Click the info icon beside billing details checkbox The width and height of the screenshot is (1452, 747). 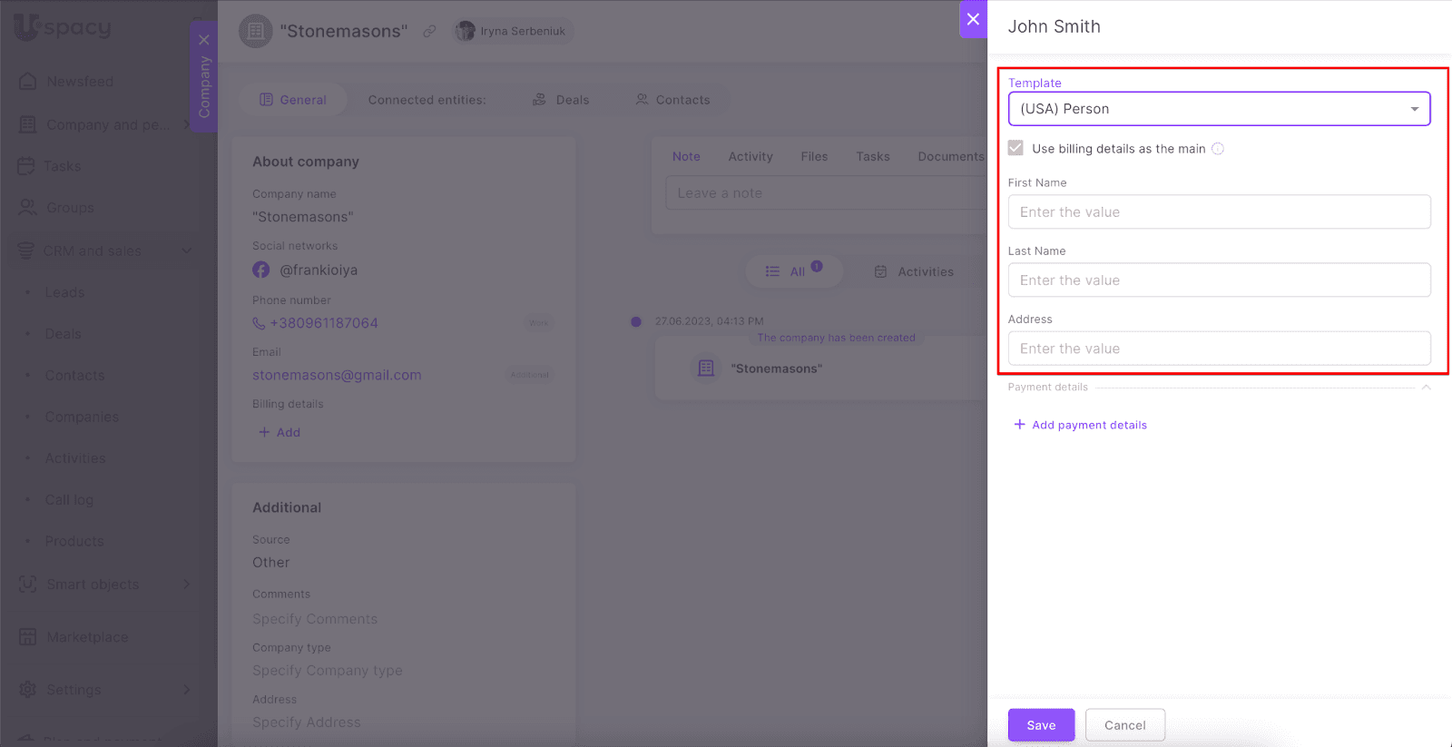[x=1218, y=149]
